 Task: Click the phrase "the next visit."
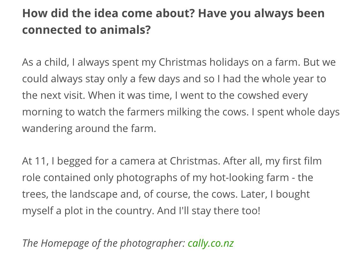click(x=54, y=95)
